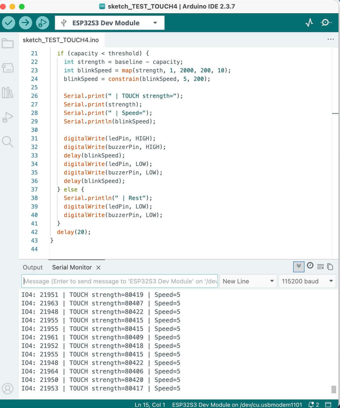Open the three-dots editor tab menu
The width and height of the screenshot is (340, 408).
tap(331, 39)
